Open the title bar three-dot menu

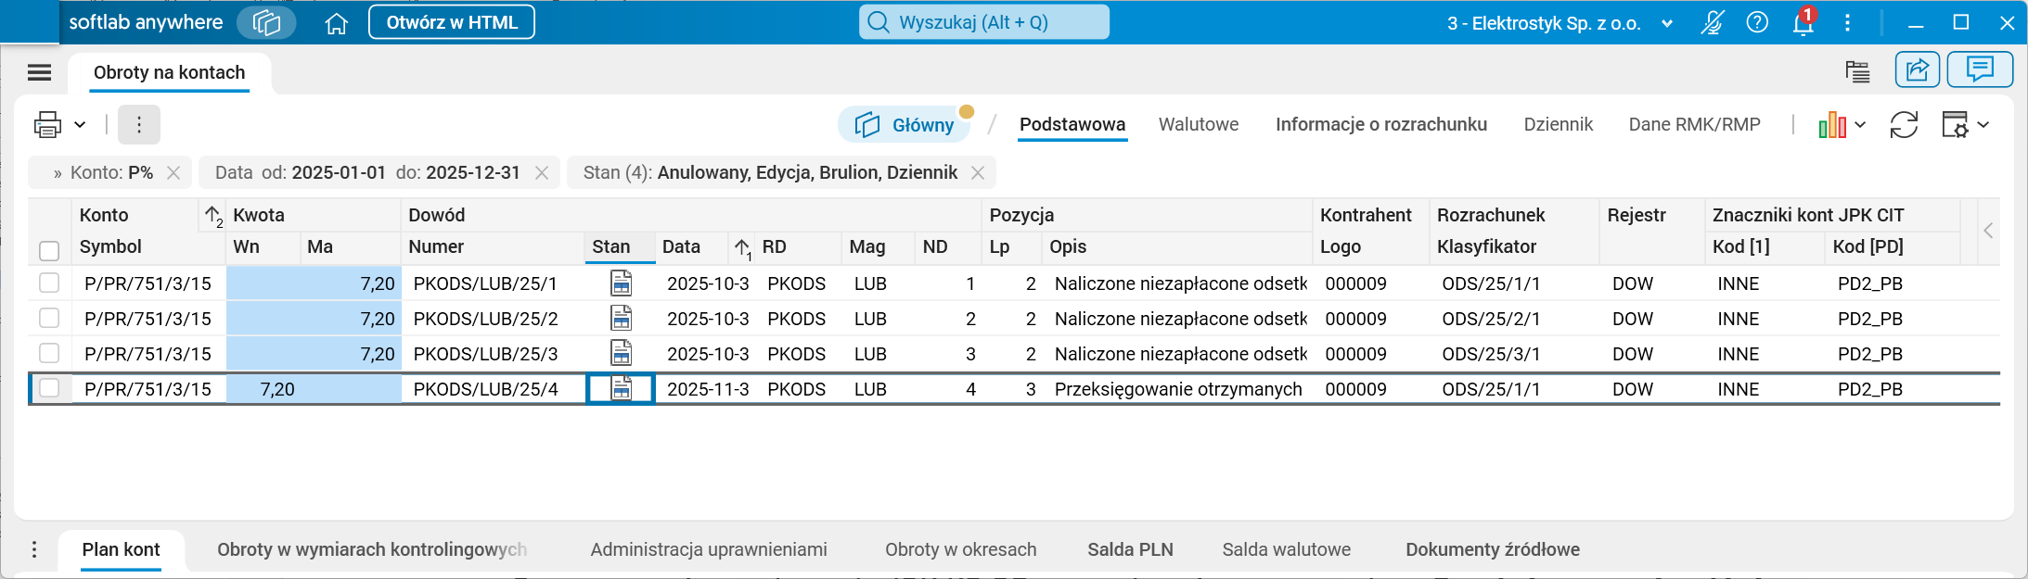click(x=1847, y=23)
